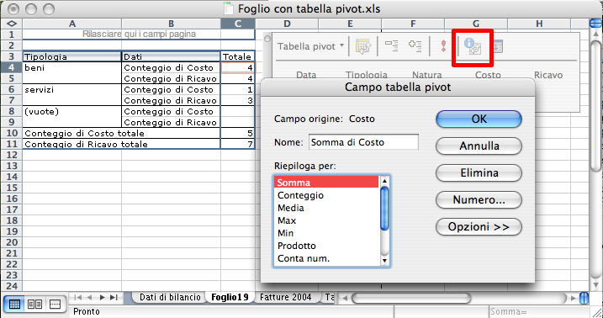Select column D header
The width and height of the screenshot is (603, 318).
(x=287, y=24)
